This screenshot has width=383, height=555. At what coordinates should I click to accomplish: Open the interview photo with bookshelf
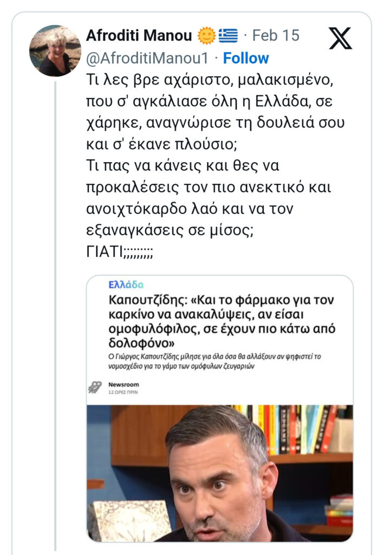point(219,473)
